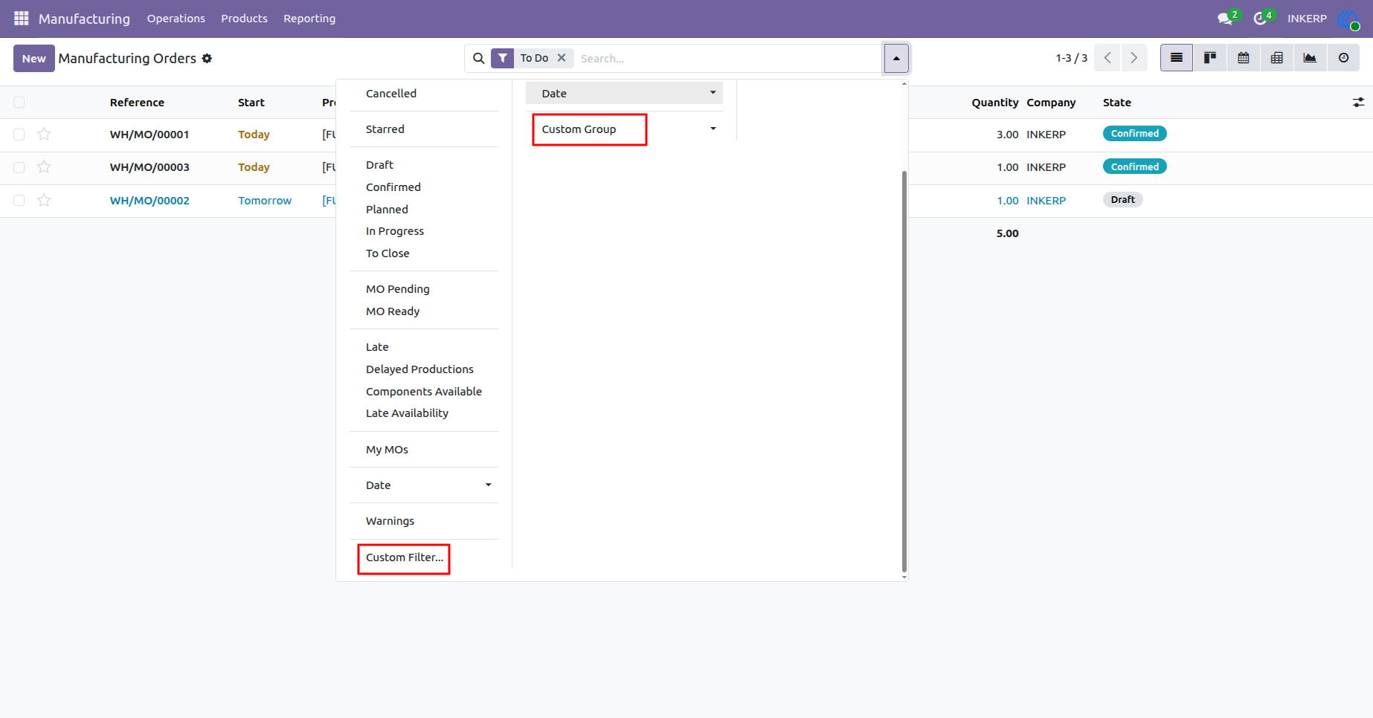The width and height of the screenshot is (1373, 718).
Task: Expand the Date filter submenu
Action: point(424,485)
